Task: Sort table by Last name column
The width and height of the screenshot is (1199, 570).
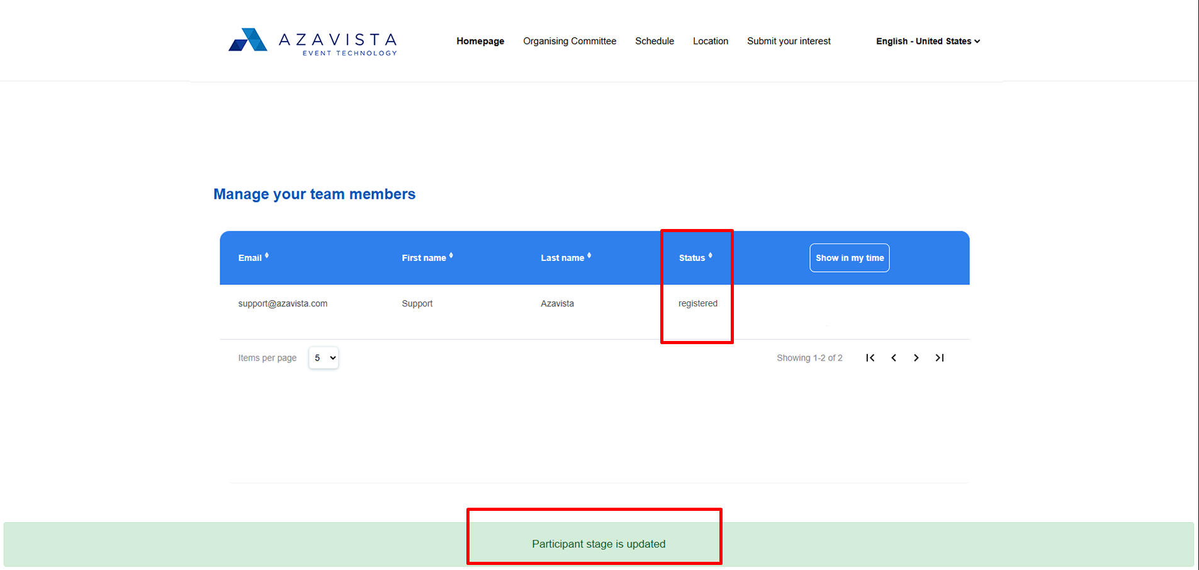Action: click(566, 257)
